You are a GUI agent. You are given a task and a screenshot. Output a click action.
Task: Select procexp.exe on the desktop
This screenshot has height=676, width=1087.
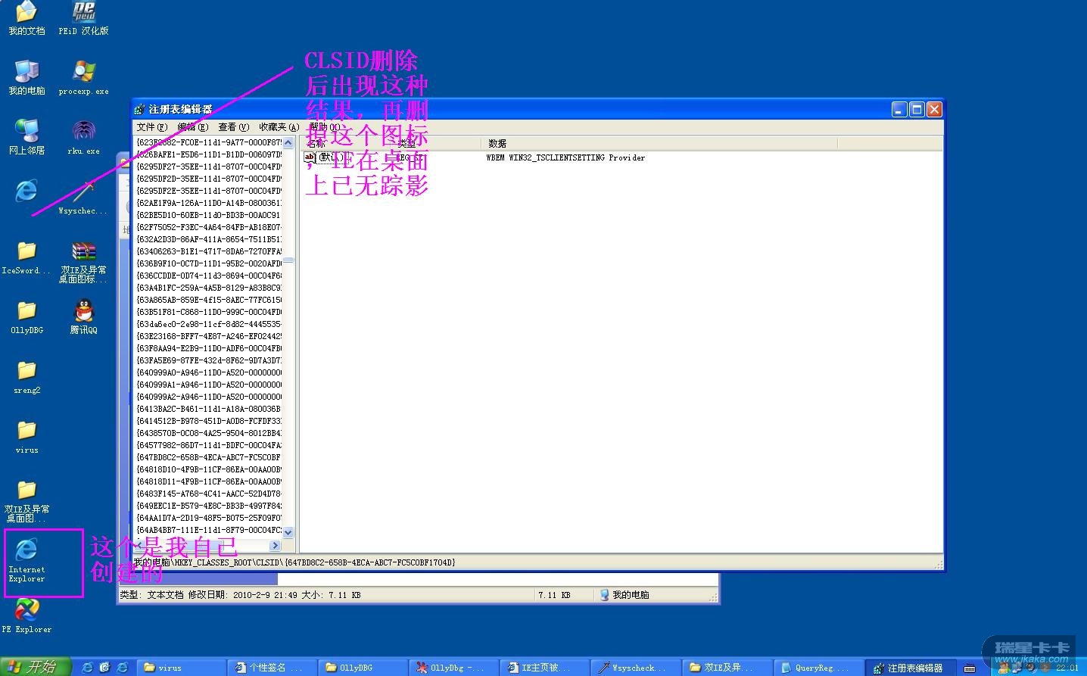83,77
